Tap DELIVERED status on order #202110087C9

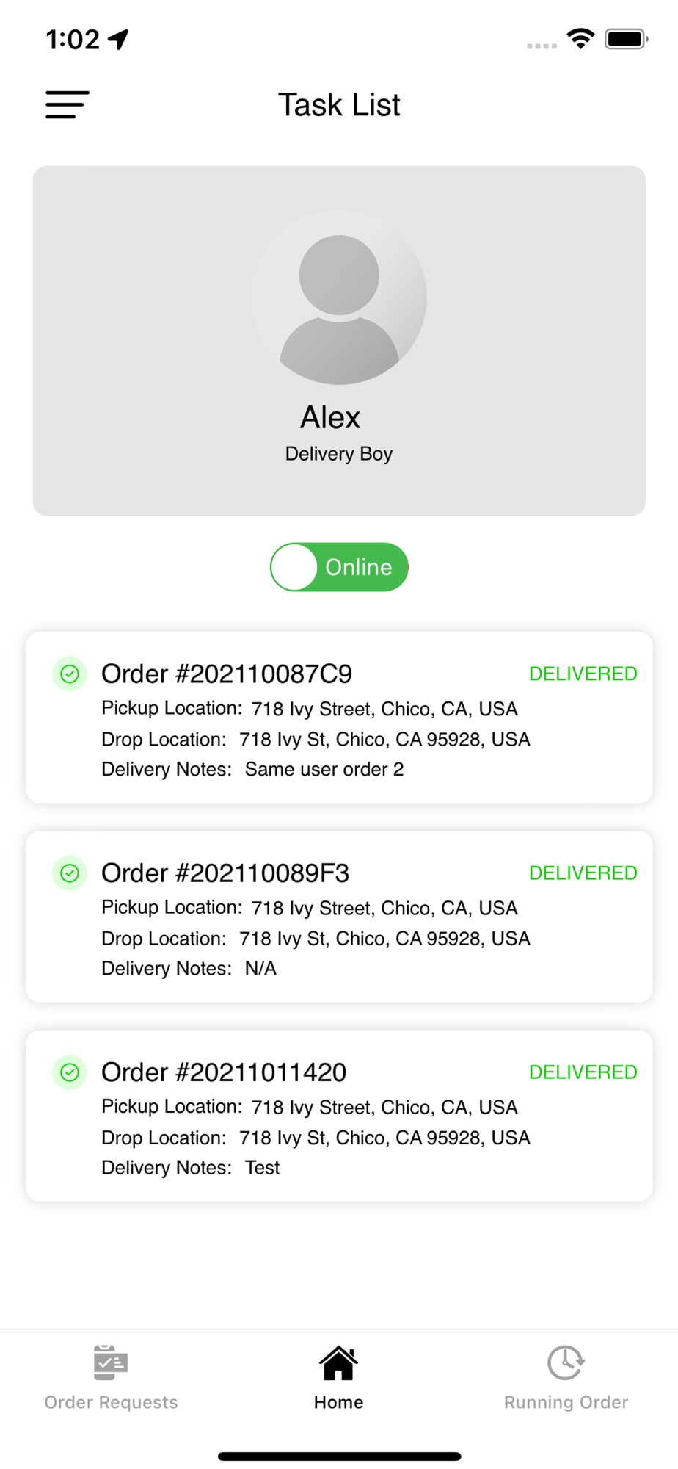click(x=583, y=674)
